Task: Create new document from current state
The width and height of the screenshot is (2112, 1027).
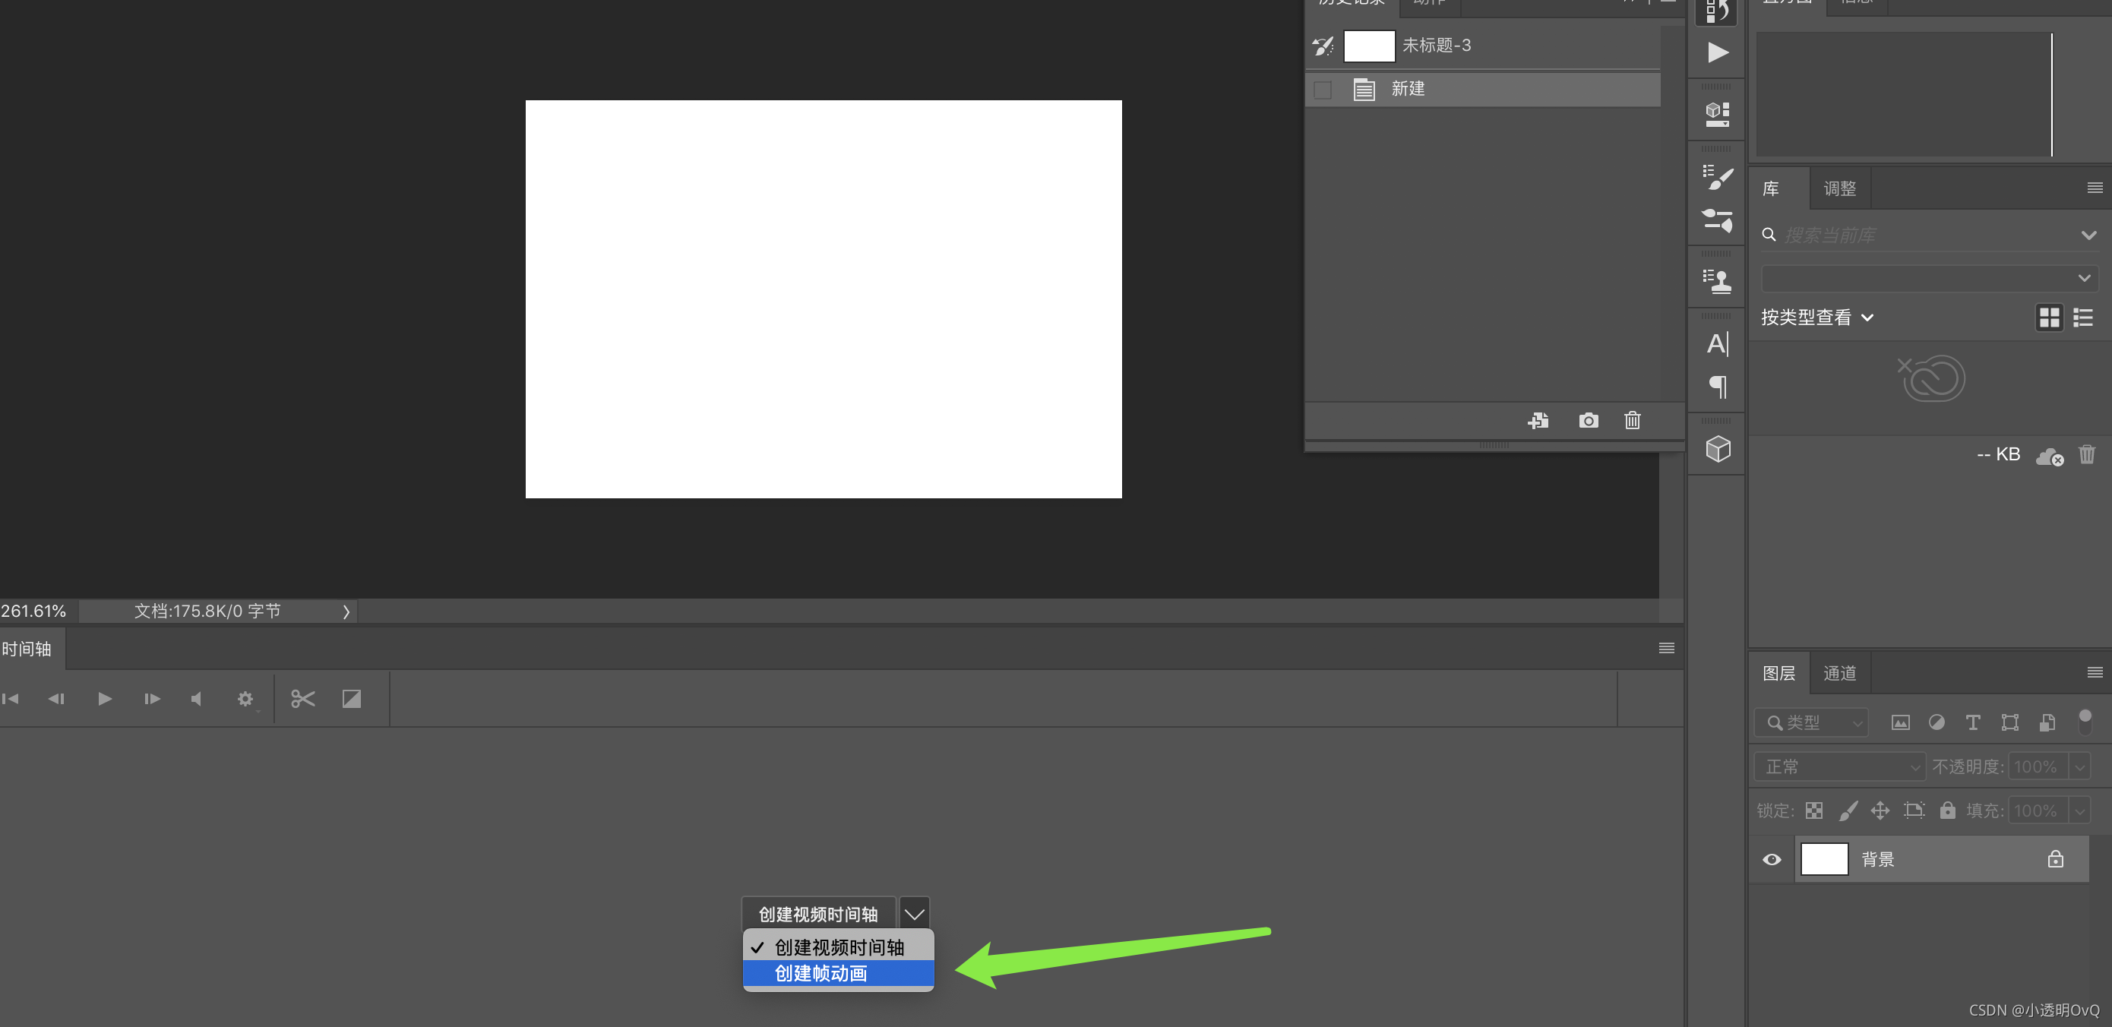Action: point(1538,421)
